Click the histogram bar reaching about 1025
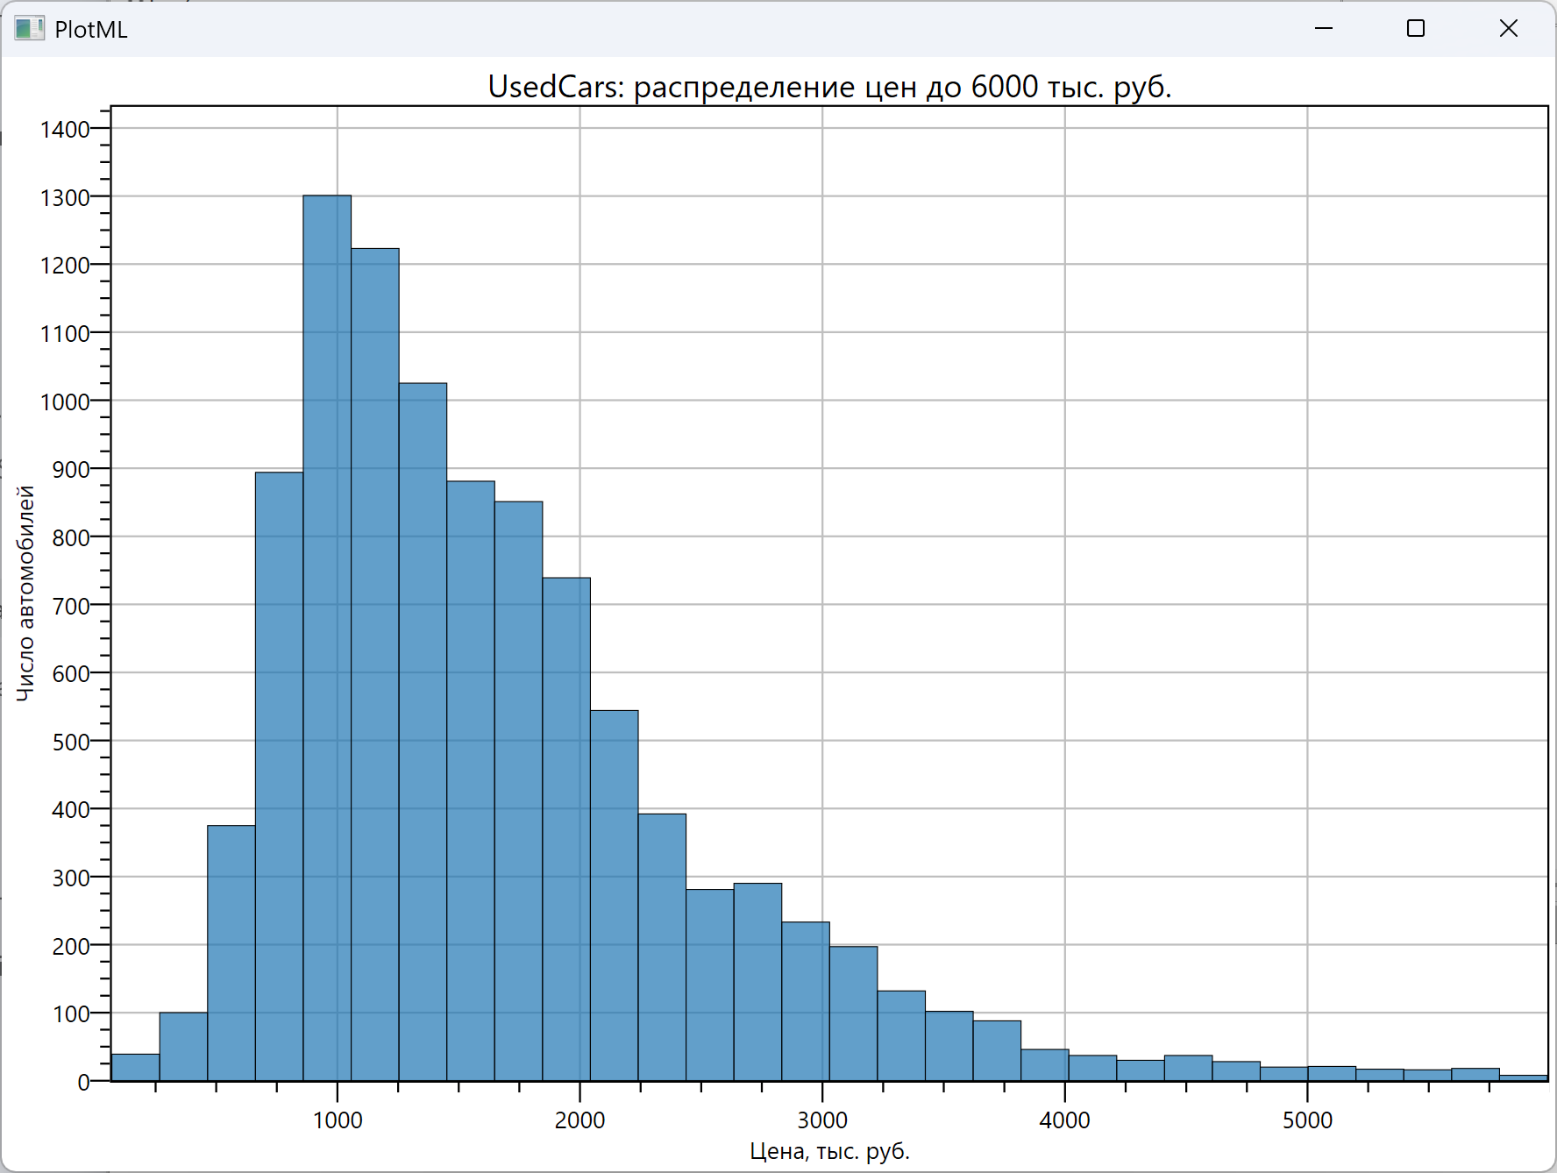 [x=423, y=732]
